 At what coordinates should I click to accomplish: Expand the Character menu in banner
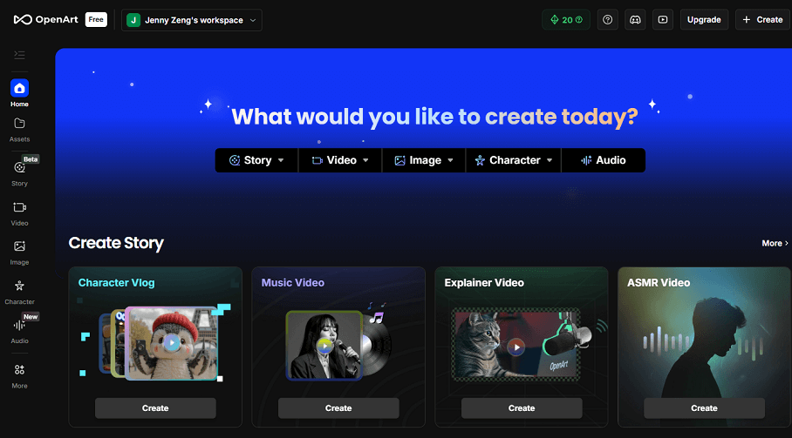point(513,160)
